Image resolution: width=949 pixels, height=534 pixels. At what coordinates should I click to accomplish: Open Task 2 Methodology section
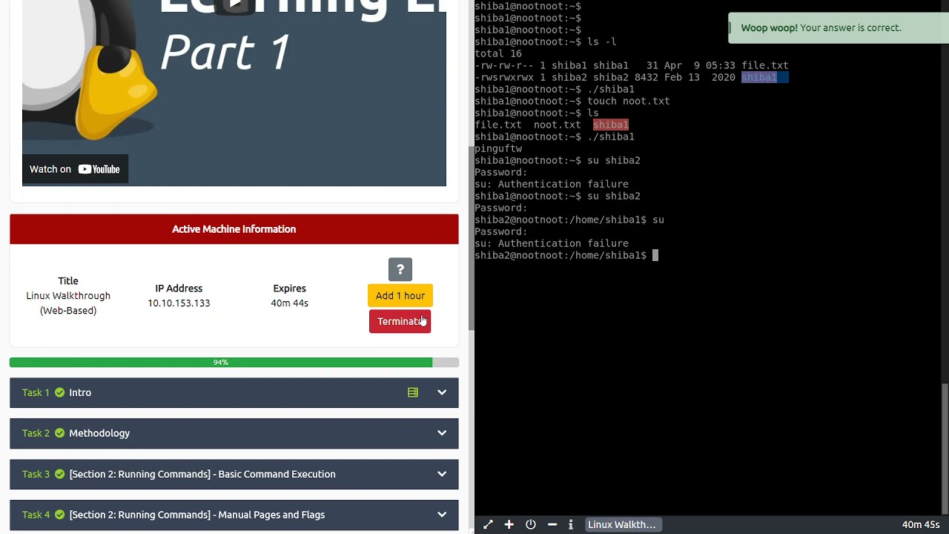(234, 433)
